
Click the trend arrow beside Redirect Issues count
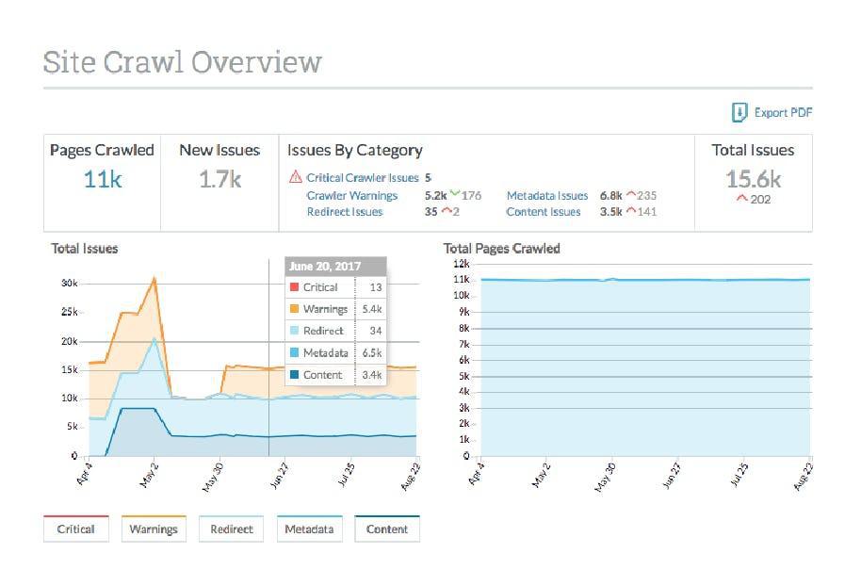[445, 212]
